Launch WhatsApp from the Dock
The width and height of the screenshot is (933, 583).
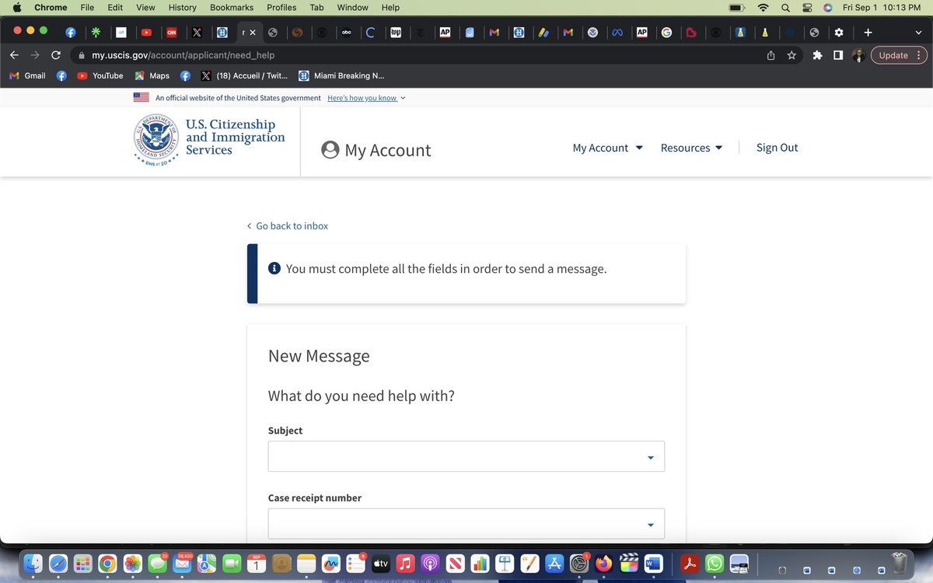[x=714, y=562]
